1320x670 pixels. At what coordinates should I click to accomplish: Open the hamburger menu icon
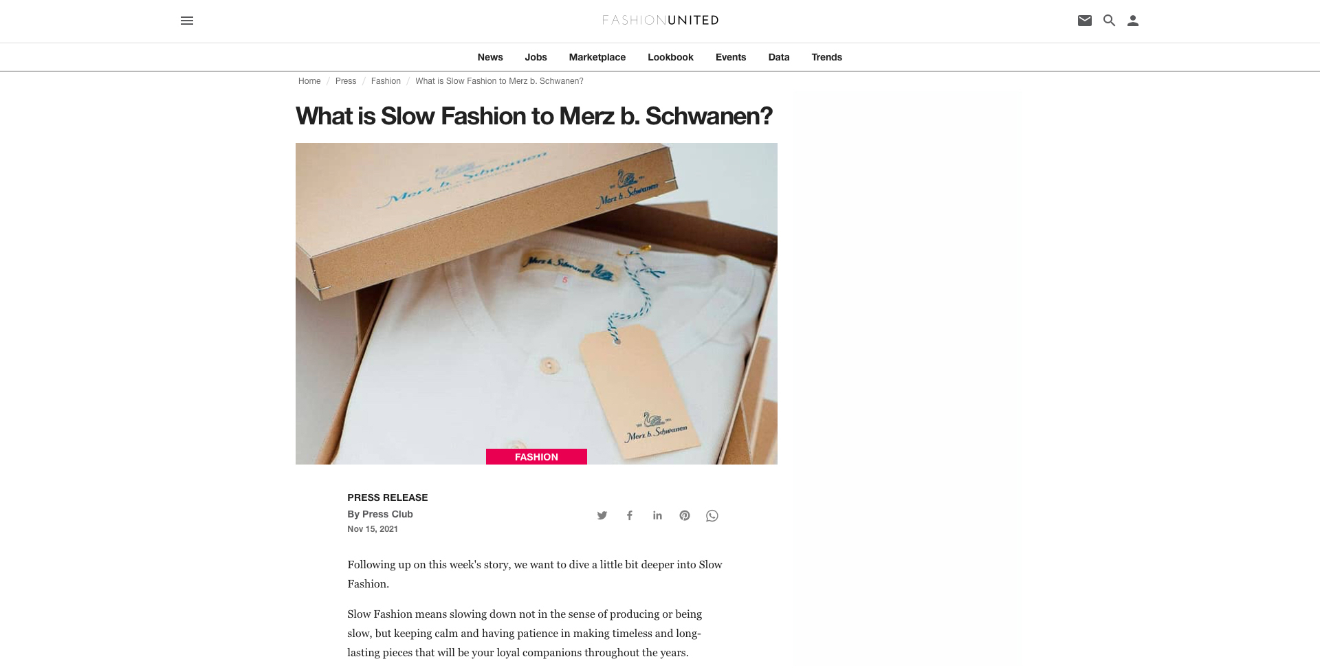tap(187, 21)
